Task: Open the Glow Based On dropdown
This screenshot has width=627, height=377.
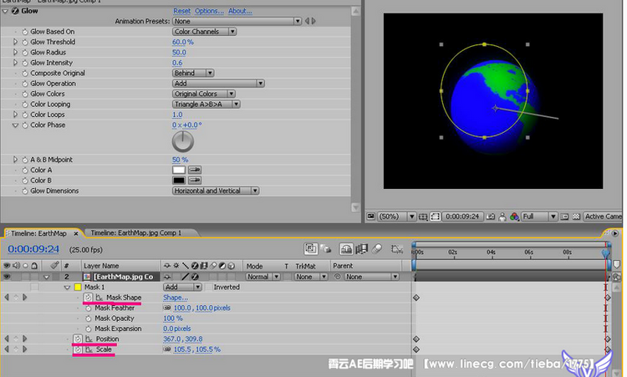Action: point(205,32)
